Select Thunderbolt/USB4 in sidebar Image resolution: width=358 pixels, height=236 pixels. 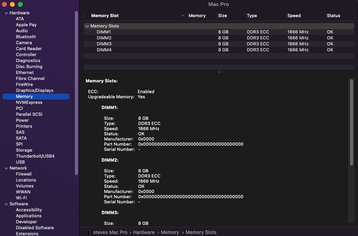[x=35, y=156]
